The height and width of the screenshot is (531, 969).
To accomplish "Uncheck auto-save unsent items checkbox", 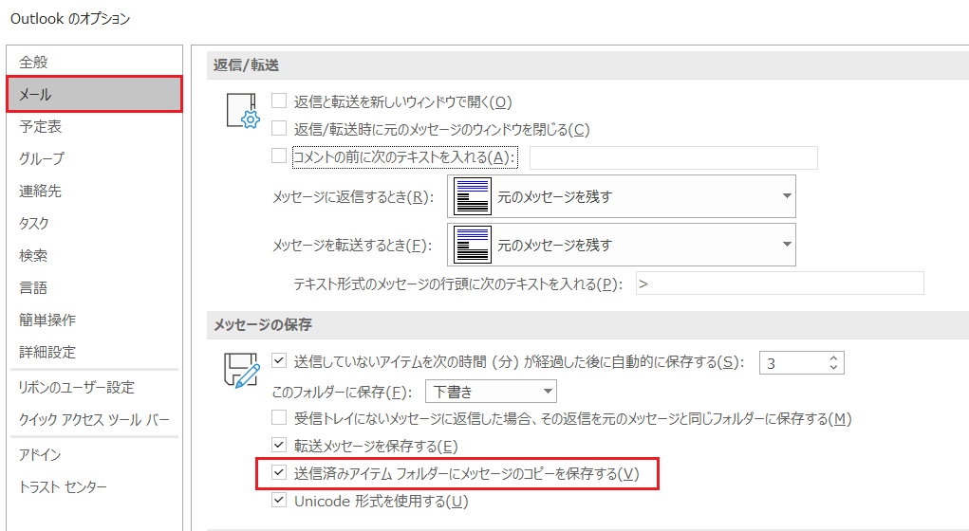I will (x=279, y=360).
